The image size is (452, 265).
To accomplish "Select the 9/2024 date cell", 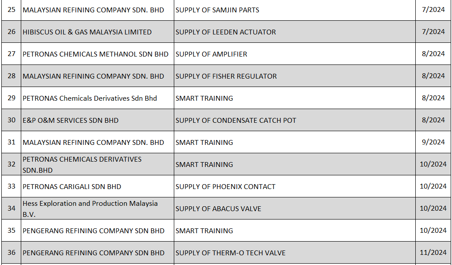I will (433, 142).
